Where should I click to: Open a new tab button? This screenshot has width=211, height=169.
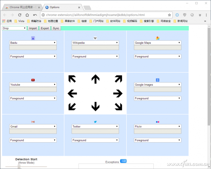87,8
